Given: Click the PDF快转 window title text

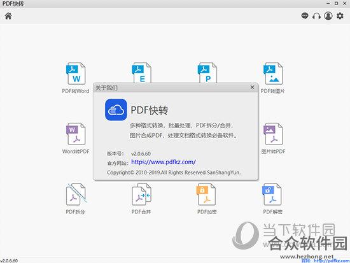Looking at the screenshot, I should tap(13, 4).
